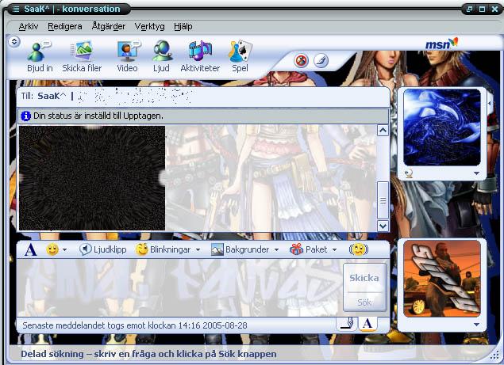Click the block contact icon
Image resolution: width=504 pixels, height=365 pixels.
click(302, 60)
